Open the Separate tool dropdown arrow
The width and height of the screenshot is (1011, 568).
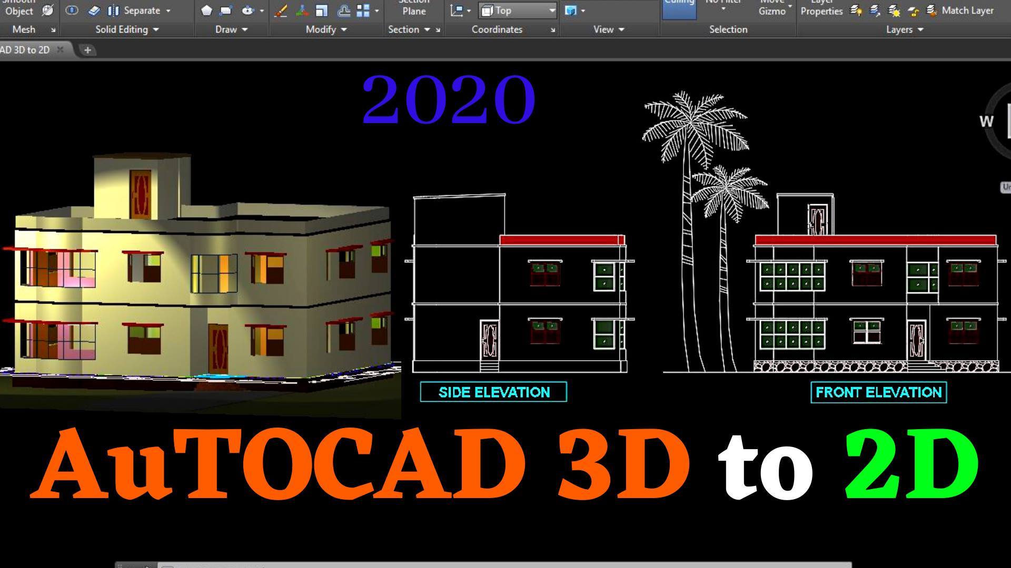coord(168,11)
